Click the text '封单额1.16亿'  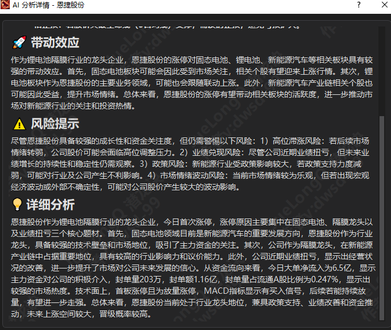pyautogui.click(x=193, y=279)
